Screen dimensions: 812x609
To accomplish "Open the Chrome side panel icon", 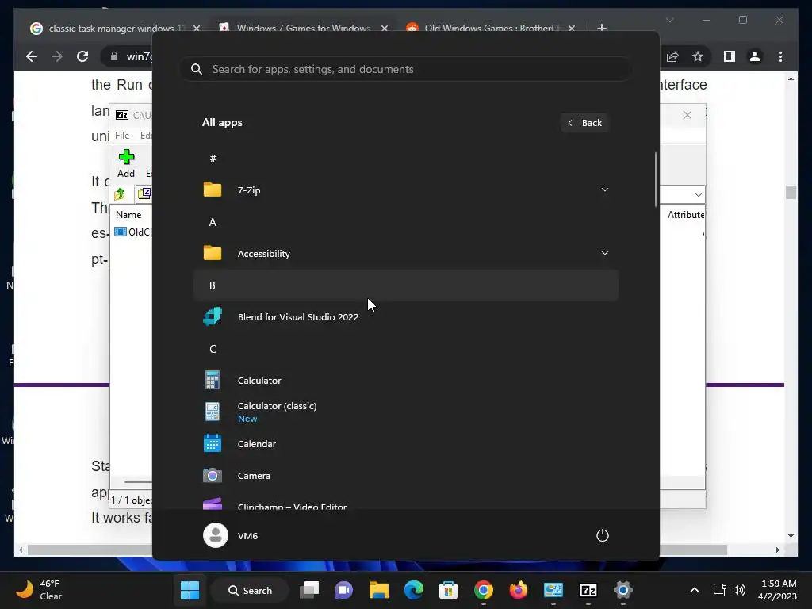I will [x=730, y=56].
